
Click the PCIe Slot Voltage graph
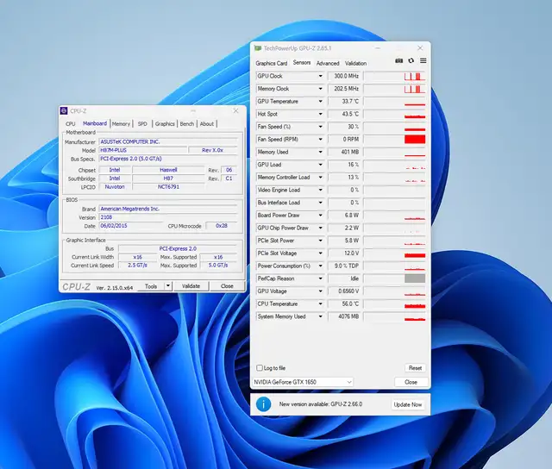tap(395, 253)
